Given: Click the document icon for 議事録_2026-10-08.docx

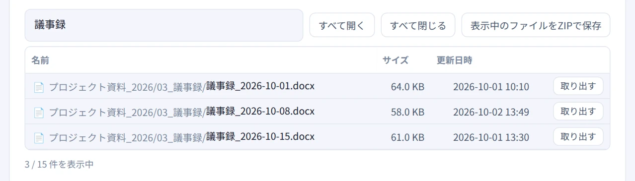Looking at the screenshot, I should [x=39, y=112].
